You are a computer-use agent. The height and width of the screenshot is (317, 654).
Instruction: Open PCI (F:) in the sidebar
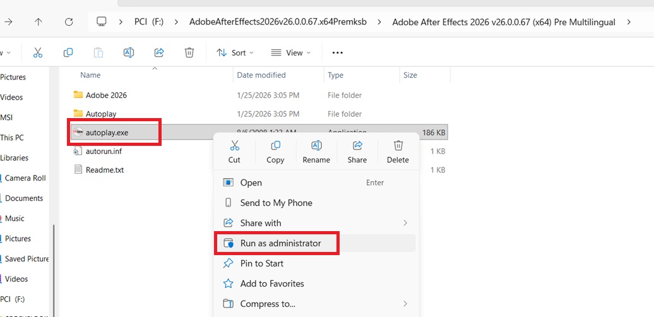13,299
